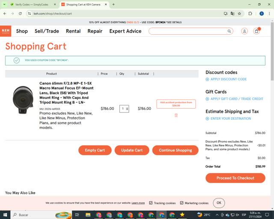Screen dimensions: 274x219
Task: Click the KEH Camera logo
Action: click(x=6, y=31)
